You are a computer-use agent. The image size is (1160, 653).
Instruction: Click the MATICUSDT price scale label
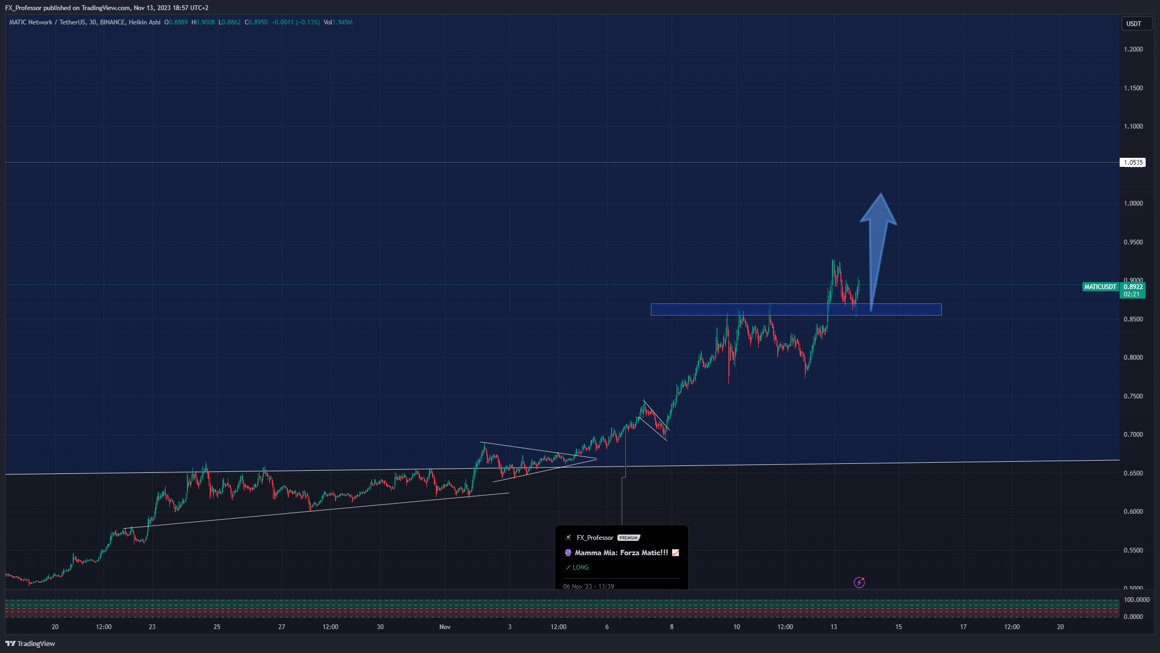tap(1100, 287)
